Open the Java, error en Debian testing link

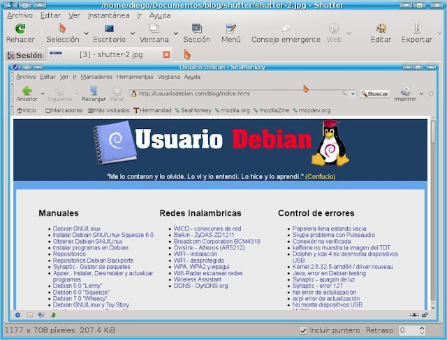tap(329, 273)
